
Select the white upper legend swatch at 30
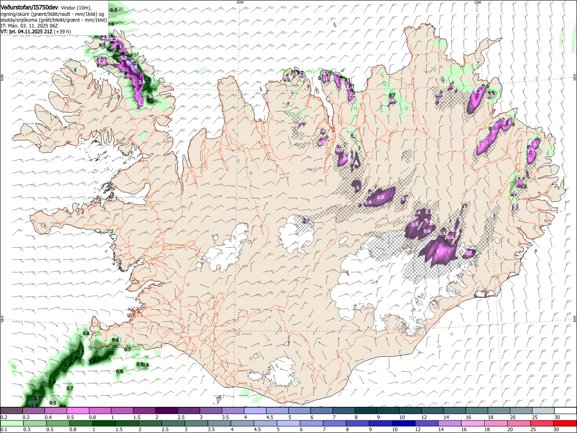565,410
